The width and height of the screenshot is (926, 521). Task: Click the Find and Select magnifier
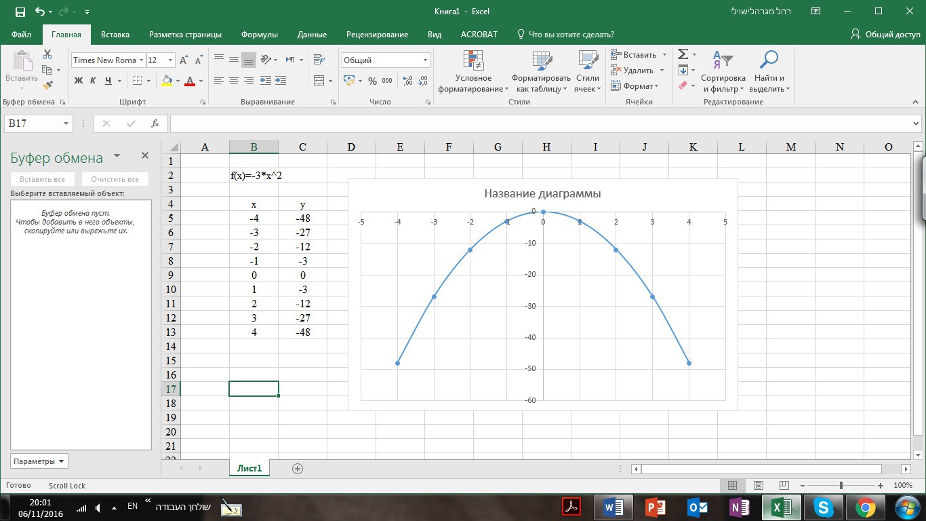click(768, 71)
